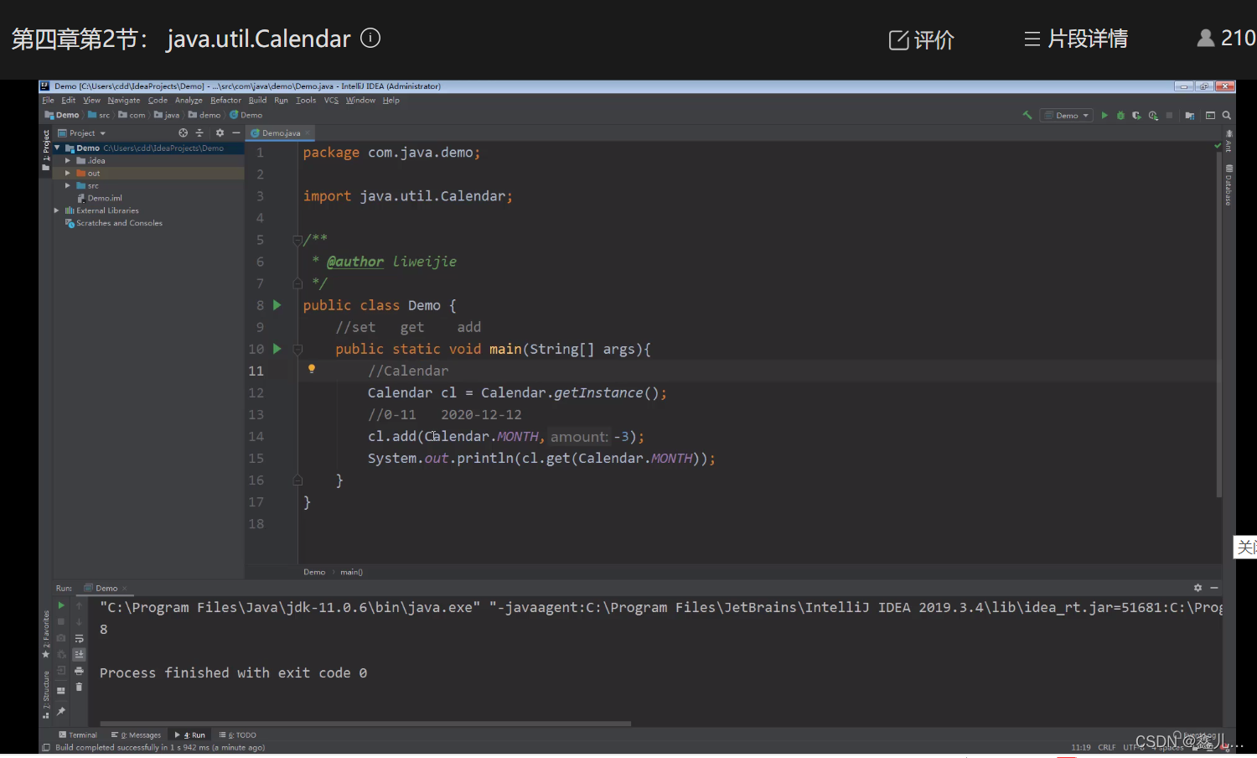The height and width of the screenshot is (758, 1257).
Task: Run Demo with the green toolbar arrow
Action: pyautogui.click(x=1104, y=116)
